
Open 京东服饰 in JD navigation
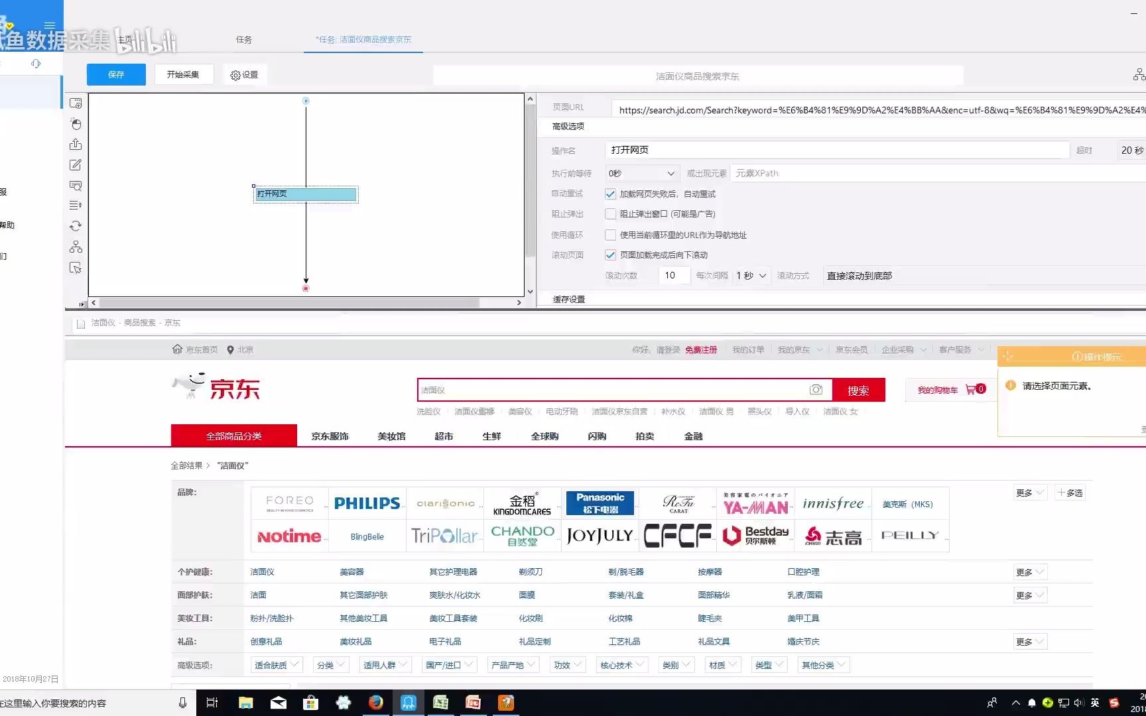[x=330, y=436]
